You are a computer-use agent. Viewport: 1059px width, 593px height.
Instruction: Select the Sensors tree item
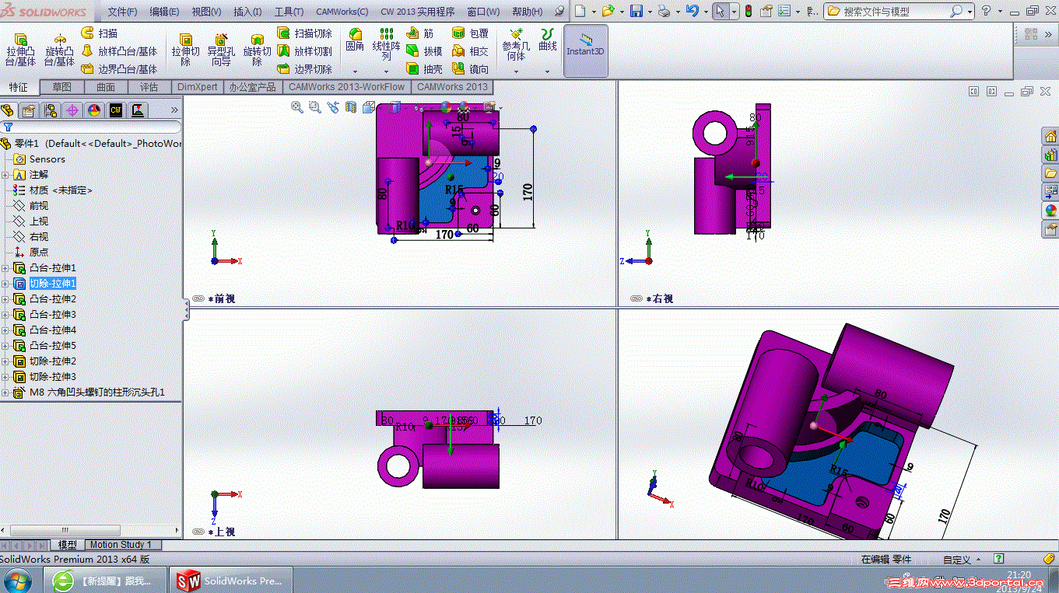(x=47, y=159)
